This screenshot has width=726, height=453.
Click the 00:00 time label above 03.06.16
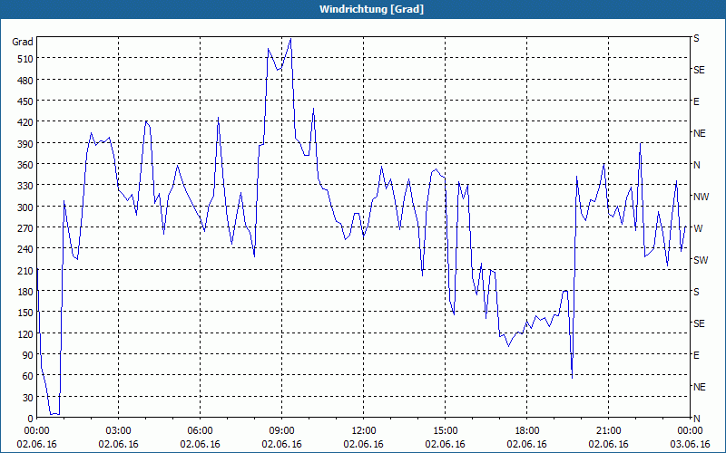690,431
